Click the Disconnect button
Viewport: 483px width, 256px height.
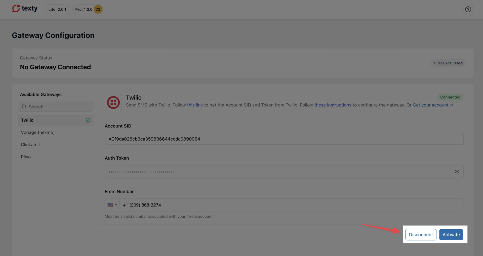click(x=421, y=235)
